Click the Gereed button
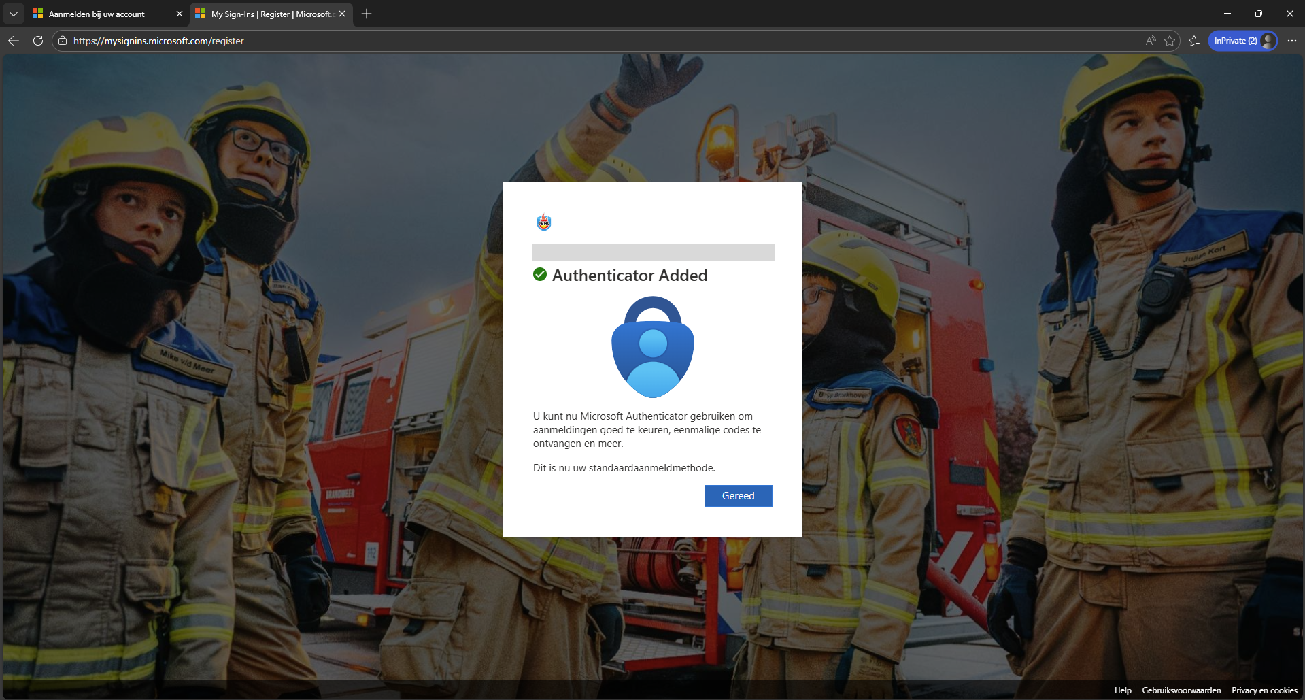1305x700 pixels. click(x=739, y=496)
